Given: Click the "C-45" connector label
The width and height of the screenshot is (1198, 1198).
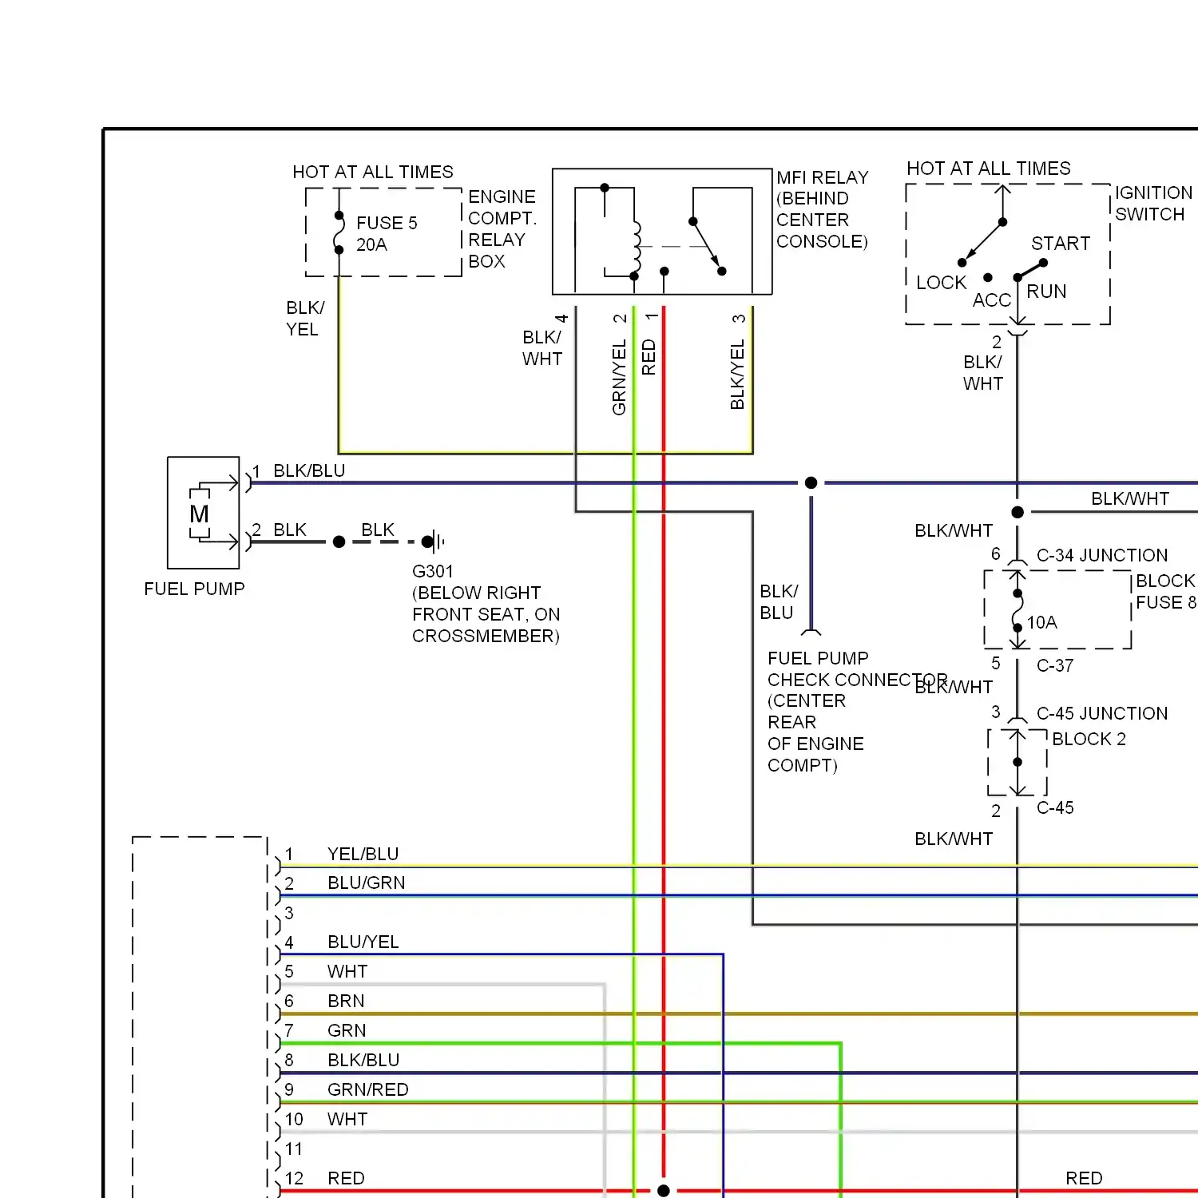Looking at the screenshot, I should coord(1054,807).
